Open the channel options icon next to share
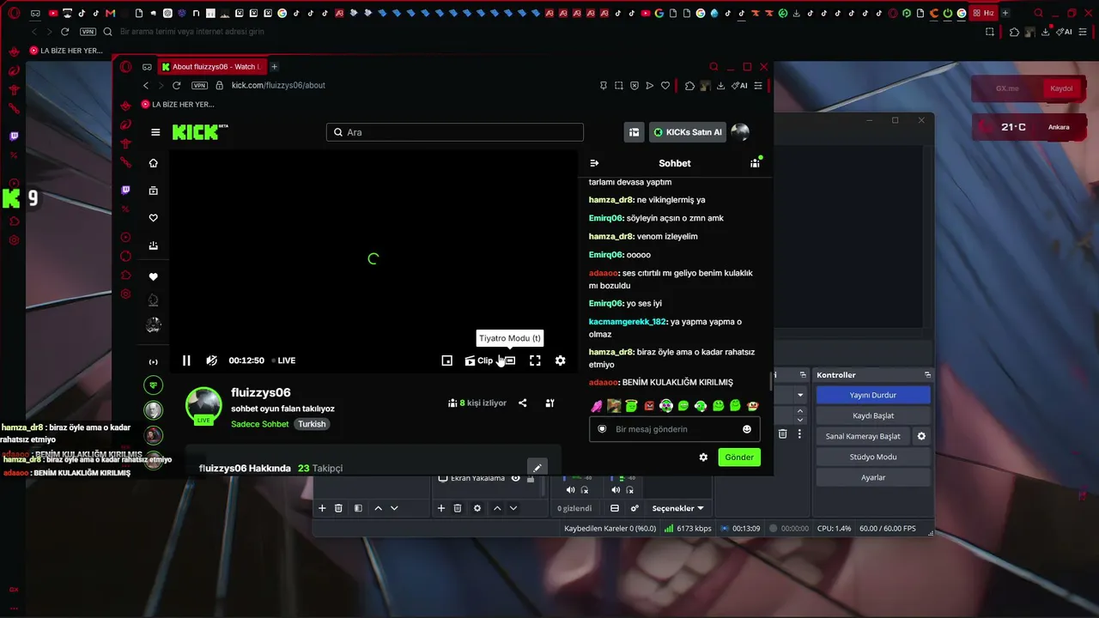 (549, 403)
